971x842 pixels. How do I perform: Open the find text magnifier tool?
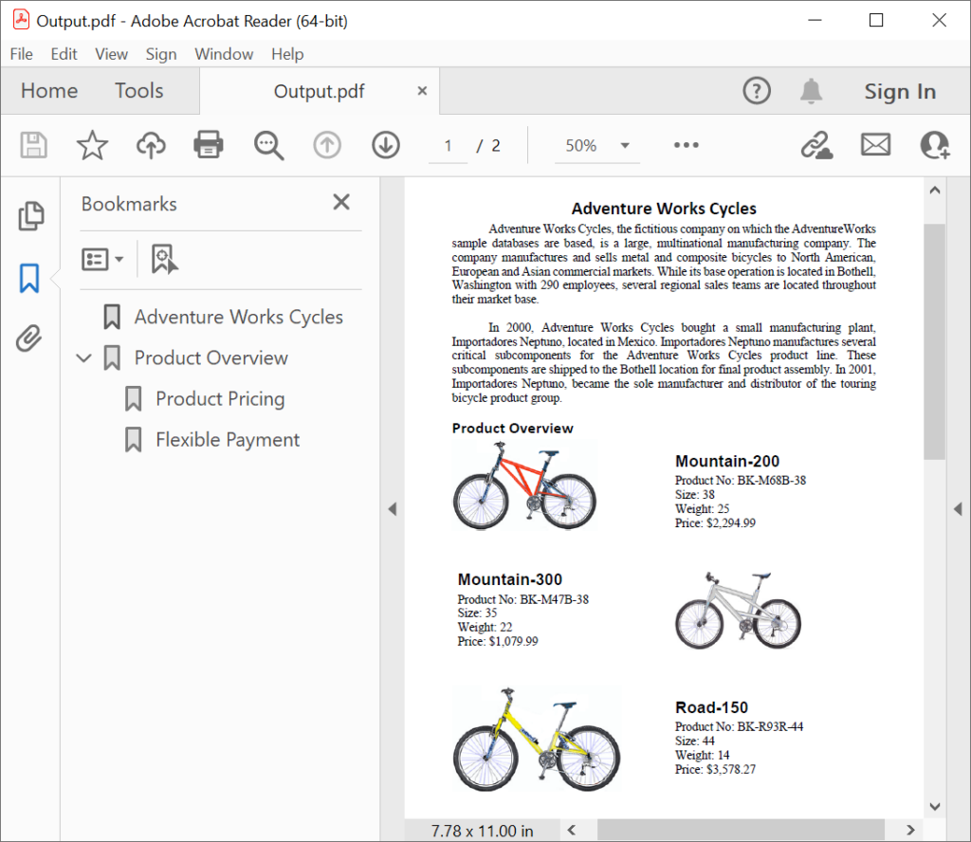coord(268,145)
